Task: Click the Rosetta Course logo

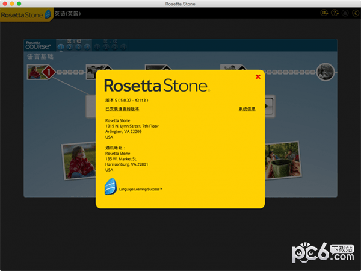Action: tap(38, 45)
